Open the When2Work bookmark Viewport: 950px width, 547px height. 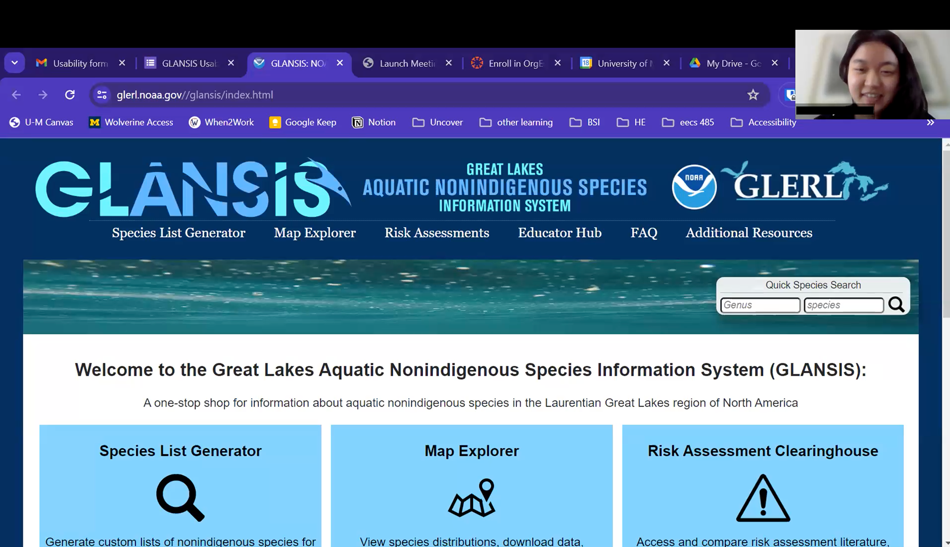click(x=221, y=122)
